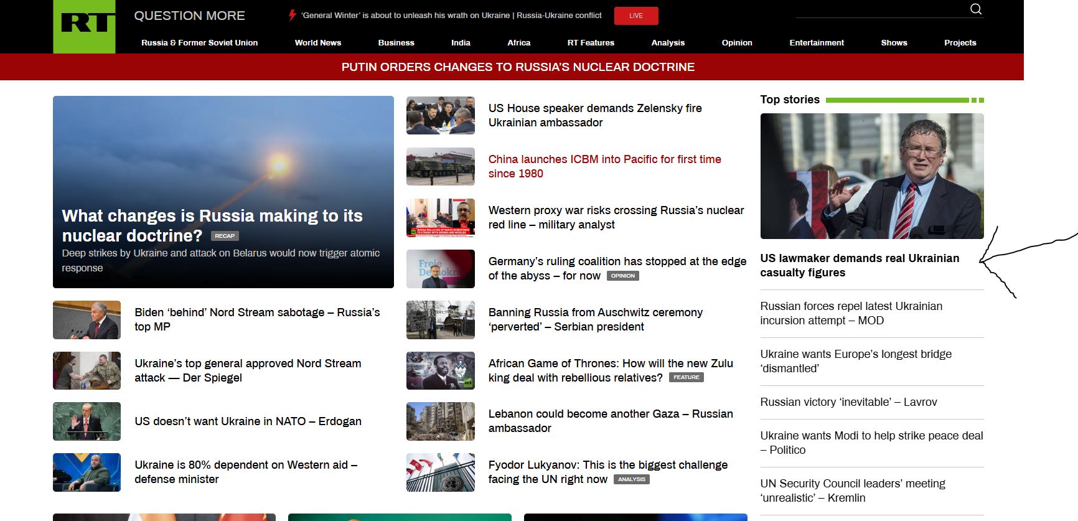
Task: Click the 'General Winter' breaking news ticker headline
Action: tap(451, 16)
